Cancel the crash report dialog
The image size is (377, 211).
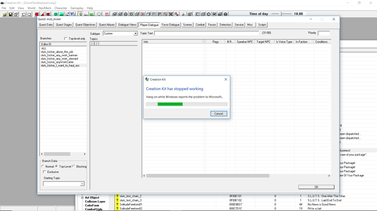click(x=219, y=114)
